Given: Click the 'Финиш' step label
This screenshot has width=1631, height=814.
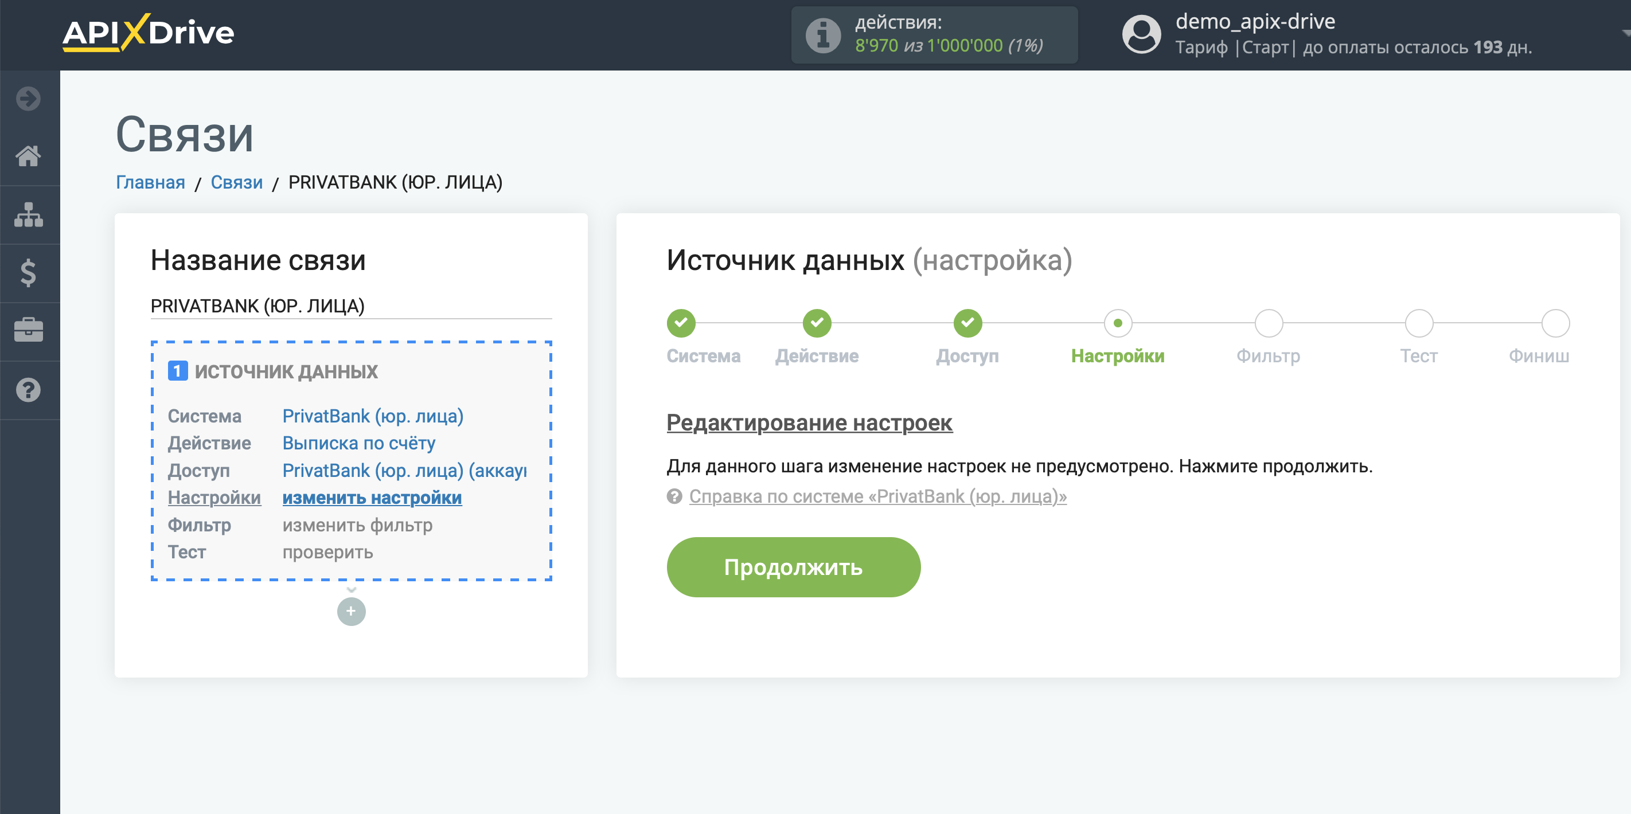Looking at the screenshot, I should click(x=1539, y=357).
